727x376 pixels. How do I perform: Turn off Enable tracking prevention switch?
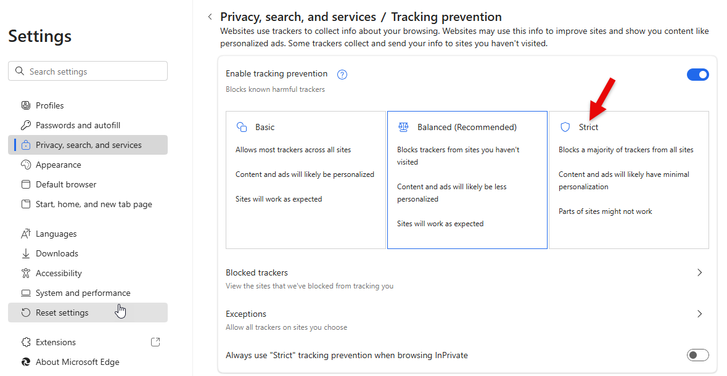coord(698,74)
